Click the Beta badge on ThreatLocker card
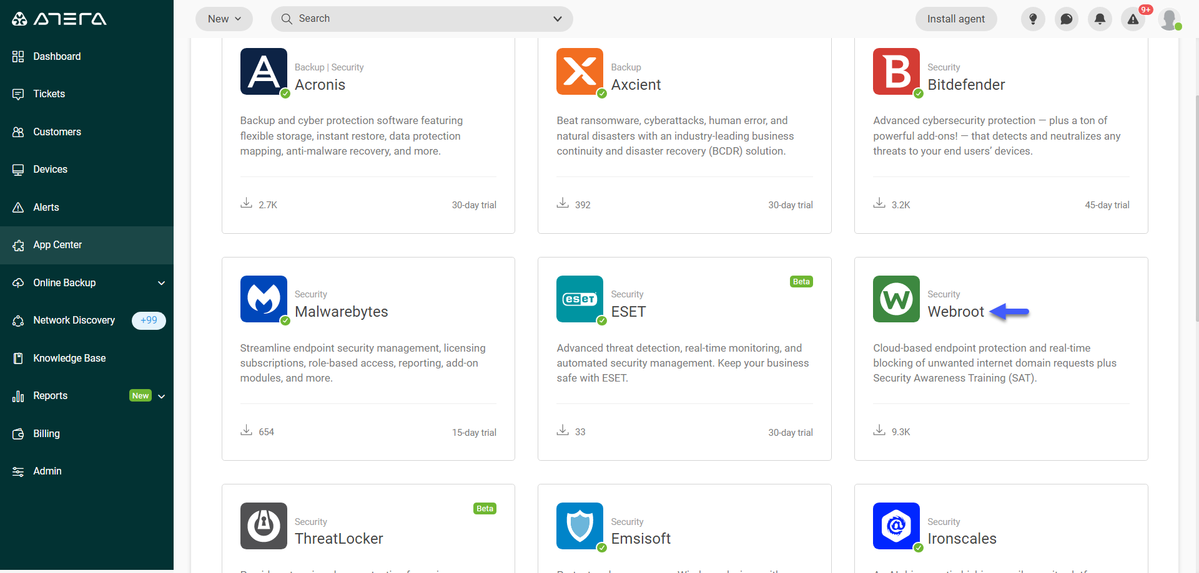 click(485, 509)
